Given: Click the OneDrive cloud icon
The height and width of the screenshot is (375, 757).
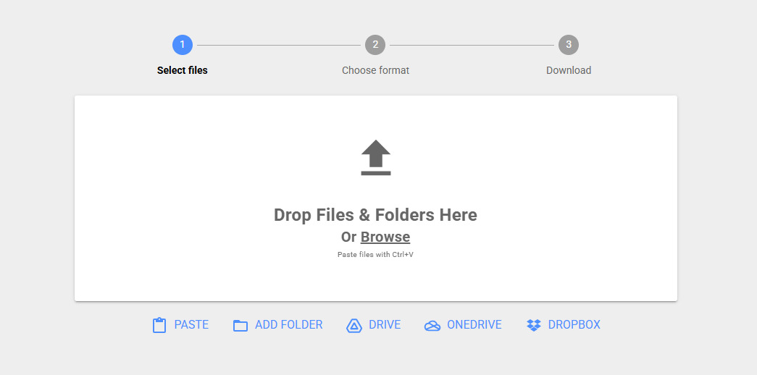Looking at the screenshot, I should [x=432, y=326].
